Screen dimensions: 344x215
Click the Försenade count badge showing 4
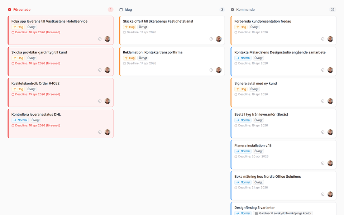coord(110,10)
